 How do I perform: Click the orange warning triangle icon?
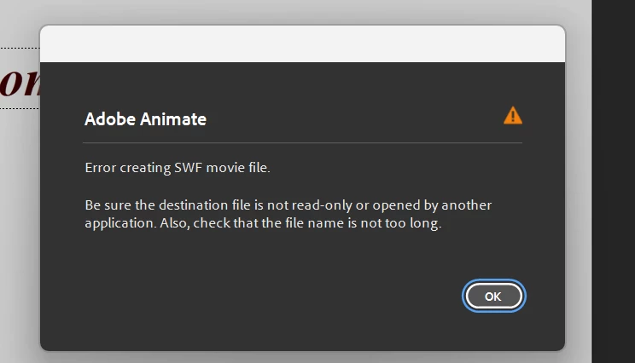pyautogui.click(x=512, y=116)
